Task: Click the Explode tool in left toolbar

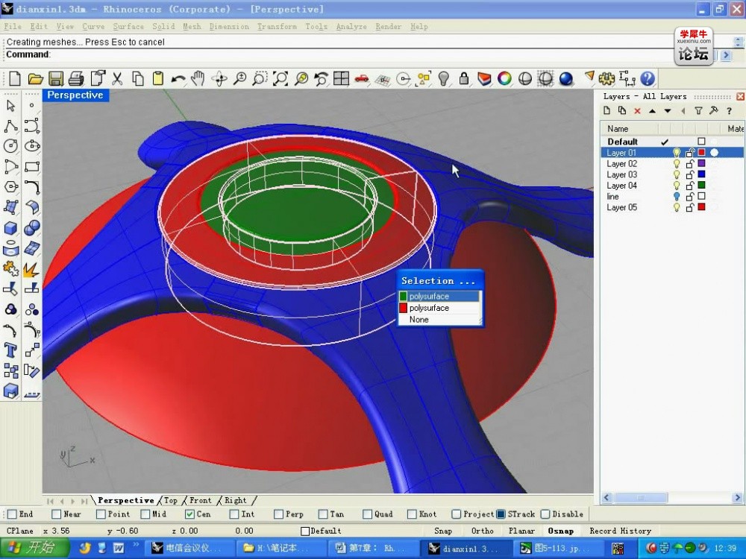Action: click(31, 270)
